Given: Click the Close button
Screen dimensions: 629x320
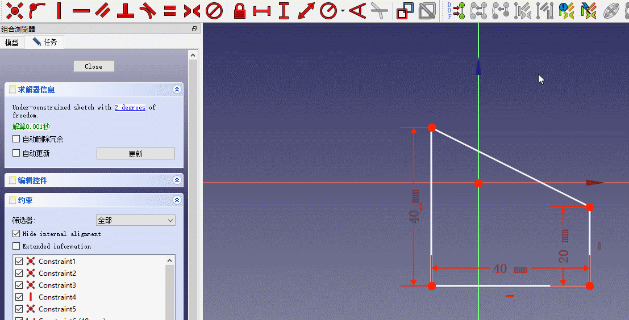Looking at the screenshot, I should pos(94,66).
